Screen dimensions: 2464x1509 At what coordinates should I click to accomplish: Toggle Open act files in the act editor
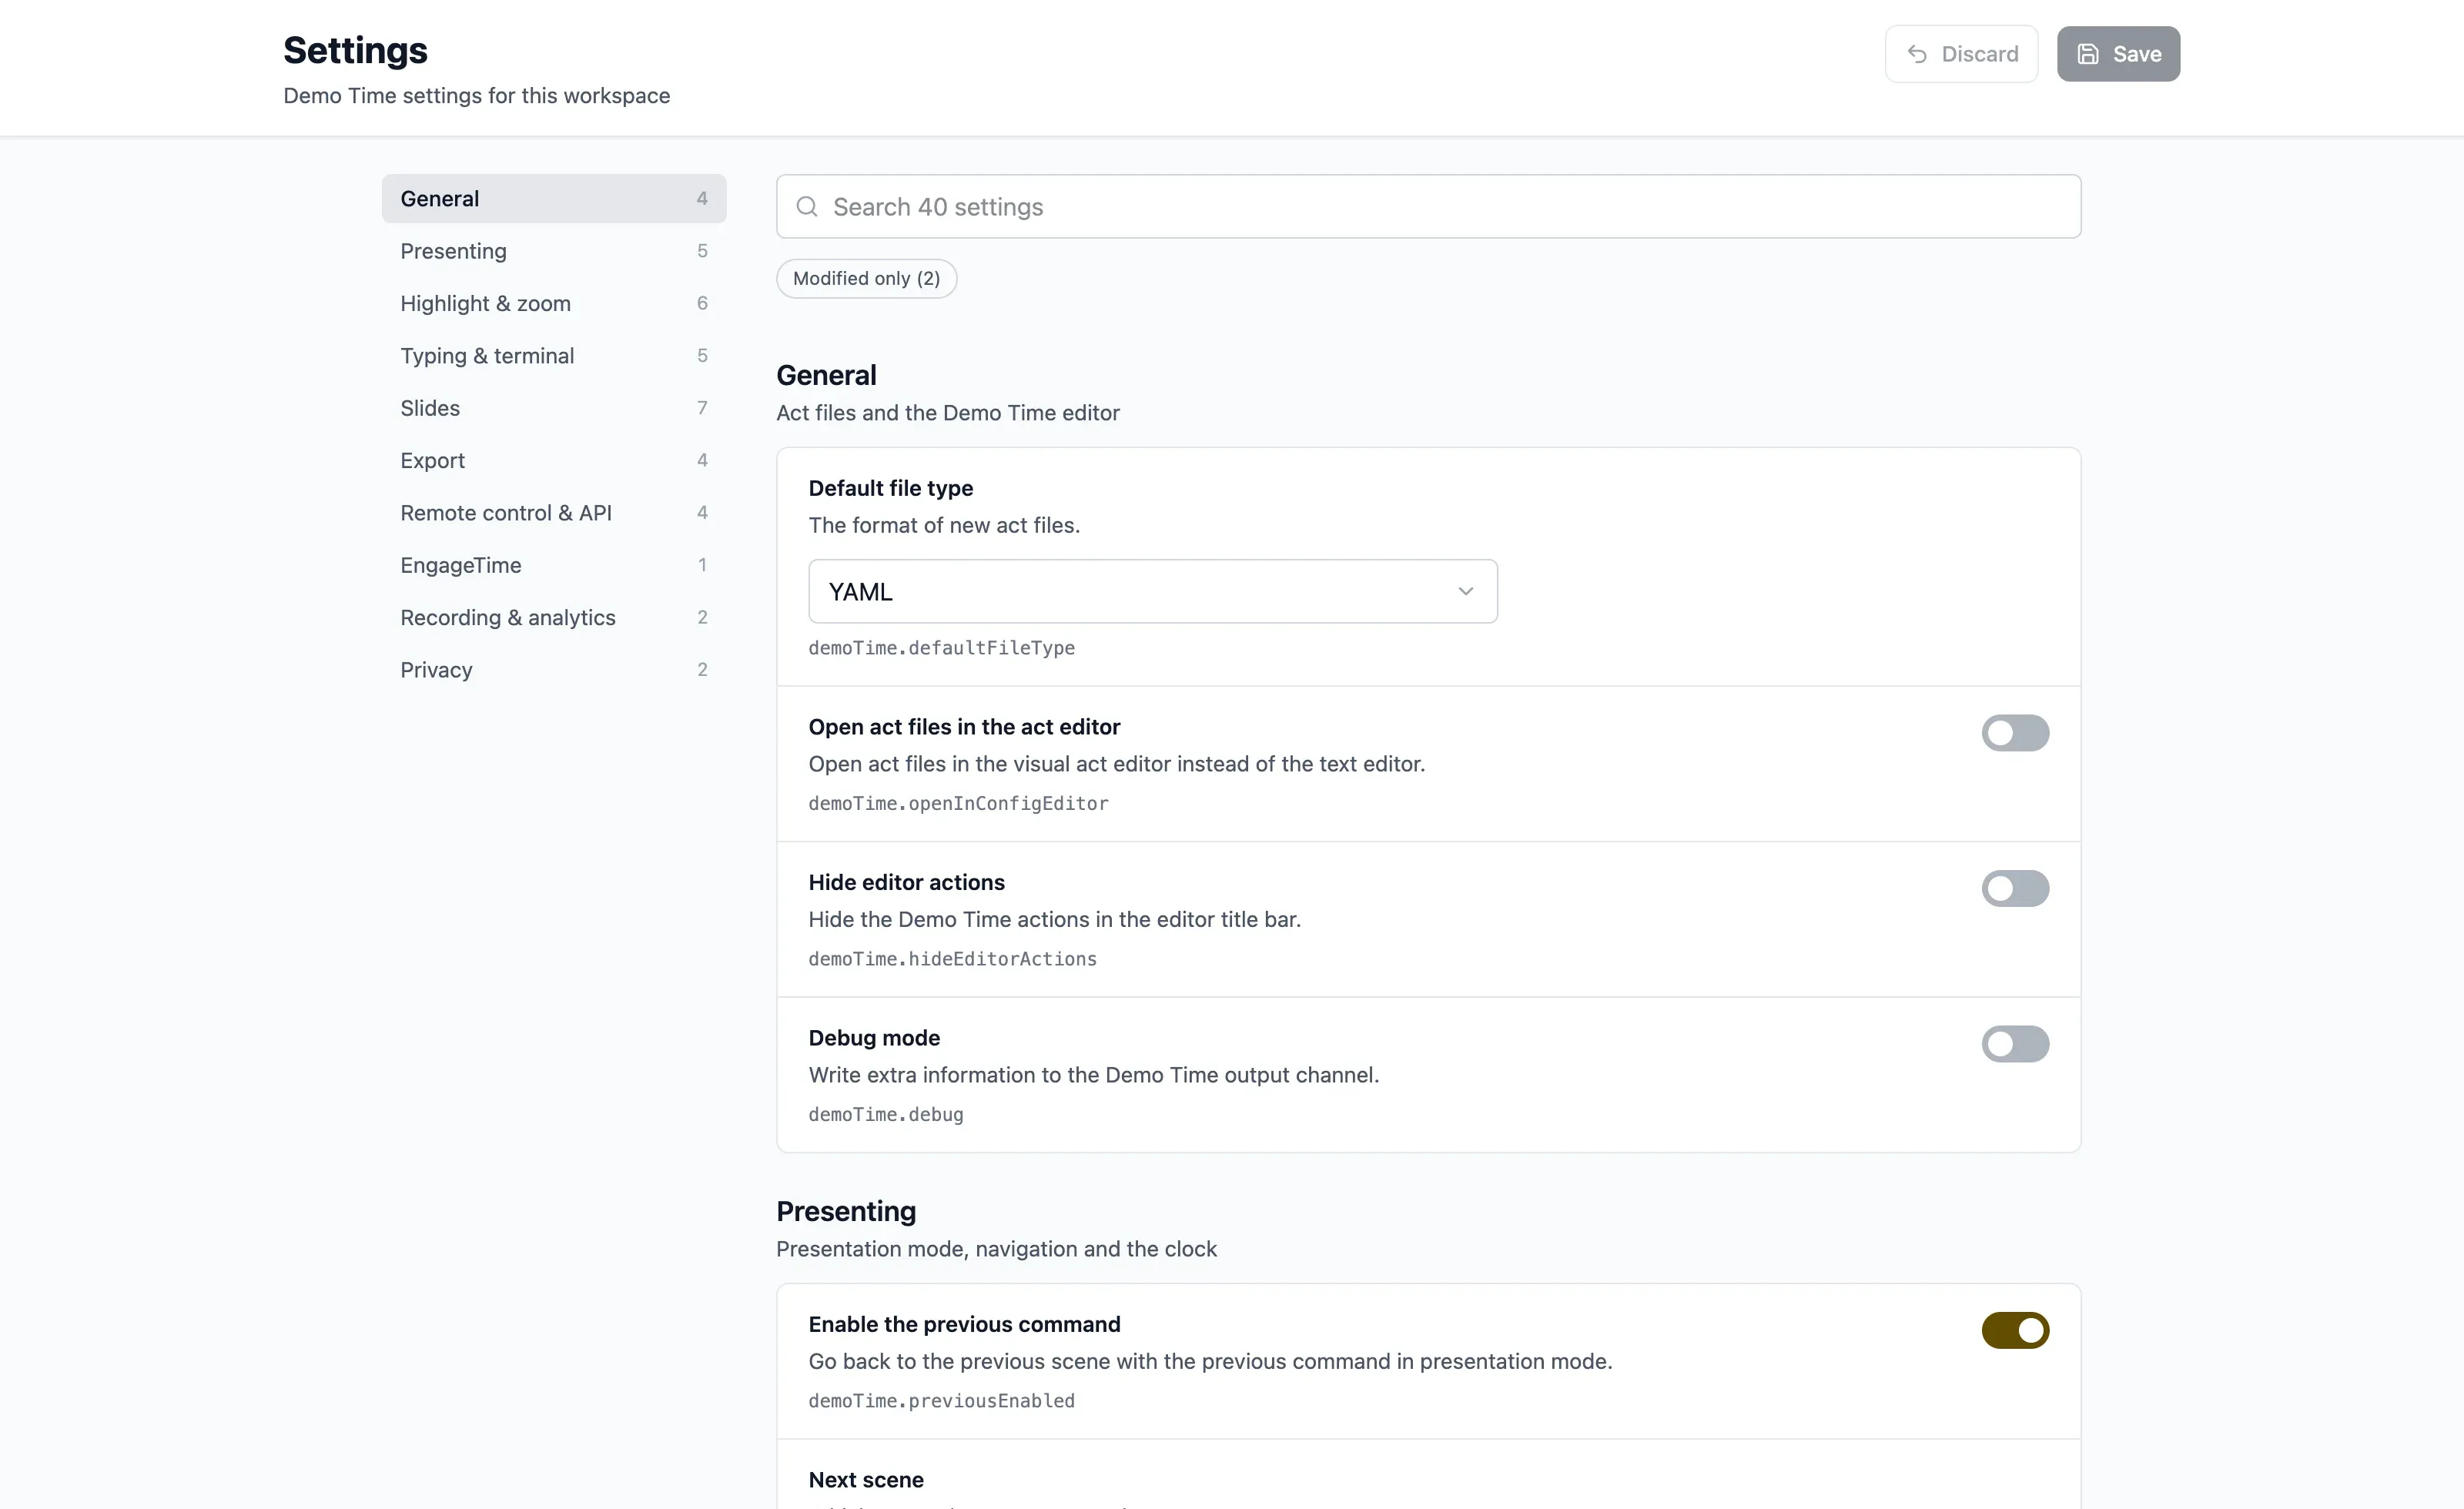click(2015, 733)
